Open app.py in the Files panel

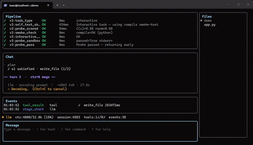tap(210, 25)
